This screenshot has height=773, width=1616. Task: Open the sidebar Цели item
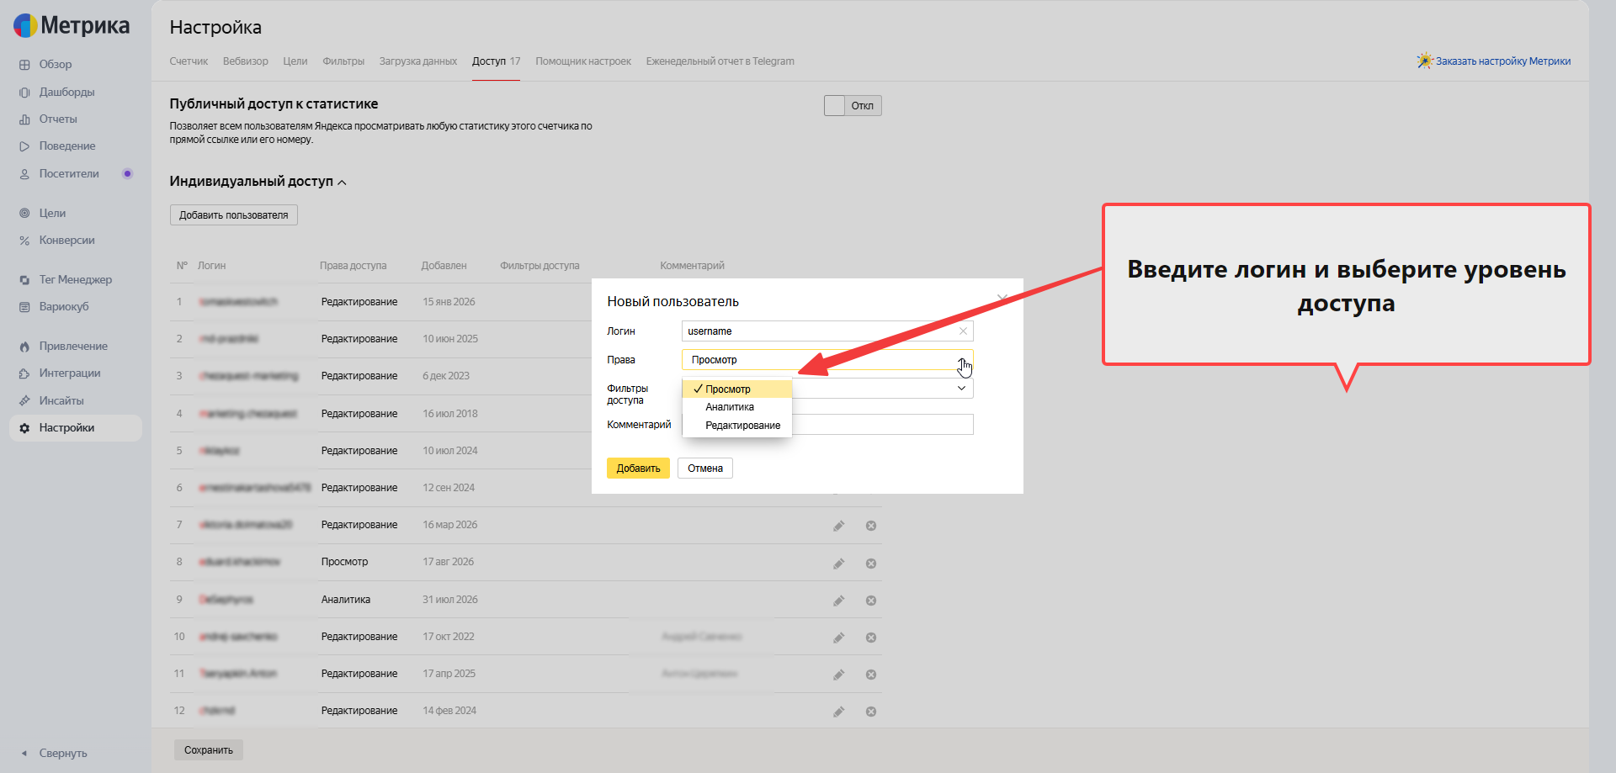[x=52, y=214]
